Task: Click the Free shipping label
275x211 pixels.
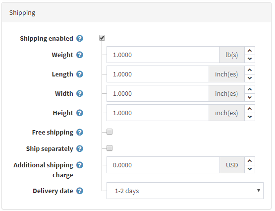Action: coord(53,133)
